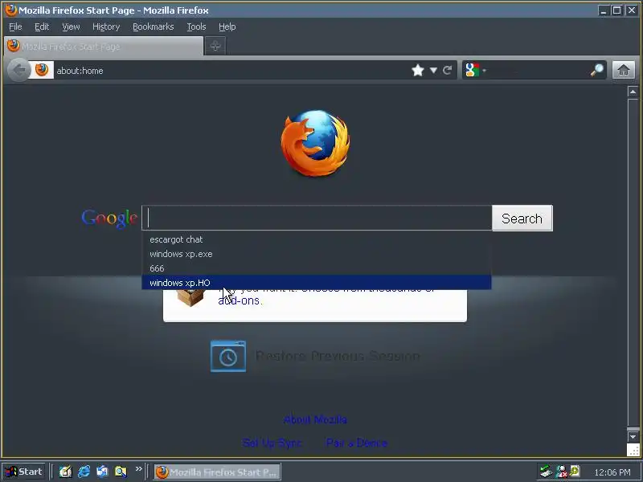Reload the page with refresh icon
This screenshot has width=643, height=482.
(448, 71)
